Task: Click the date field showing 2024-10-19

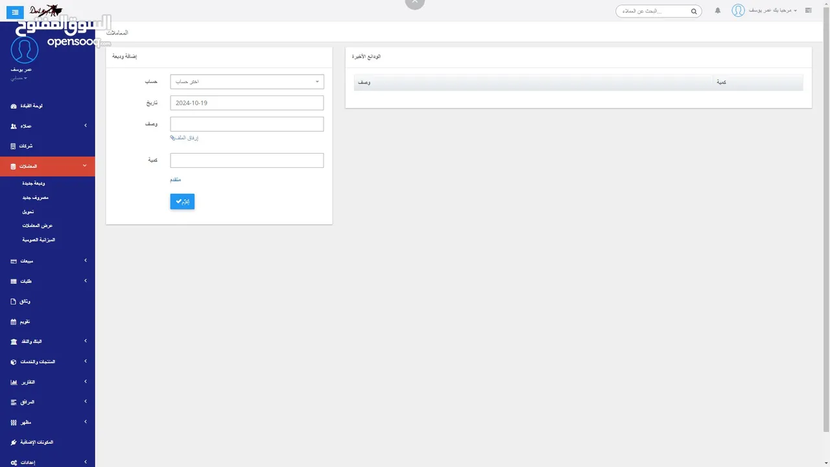Action: 247,103
